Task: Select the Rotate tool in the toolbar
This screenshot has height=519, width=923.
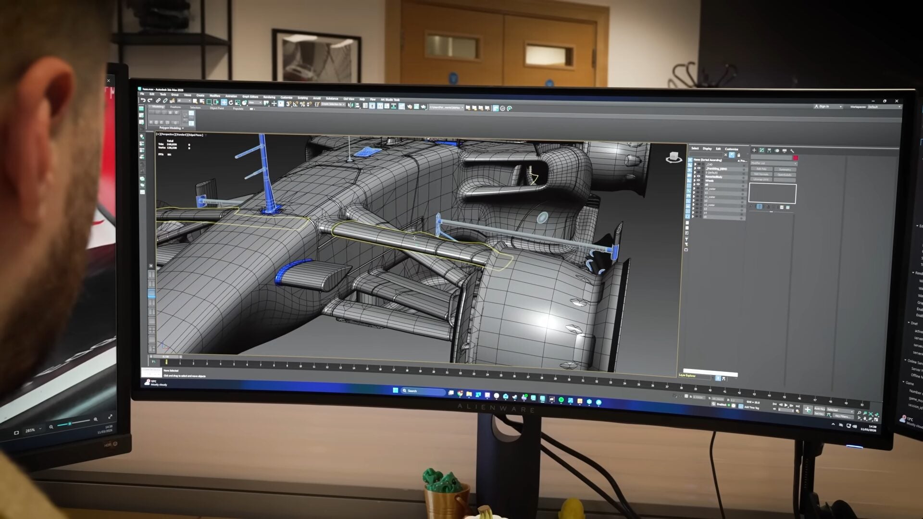Action: 231,102
